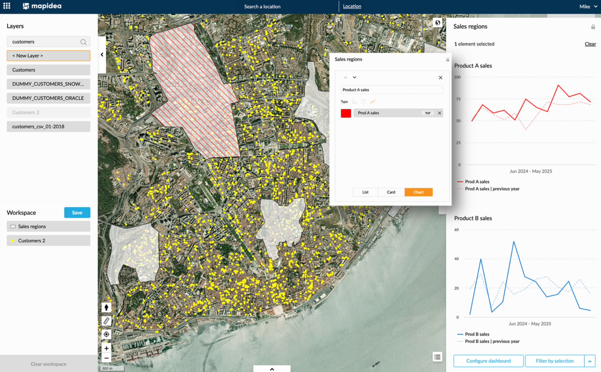Select the ruler measure tool
Image resolution: width=601 pixels, height=372 pixels.
pos(106,321)
